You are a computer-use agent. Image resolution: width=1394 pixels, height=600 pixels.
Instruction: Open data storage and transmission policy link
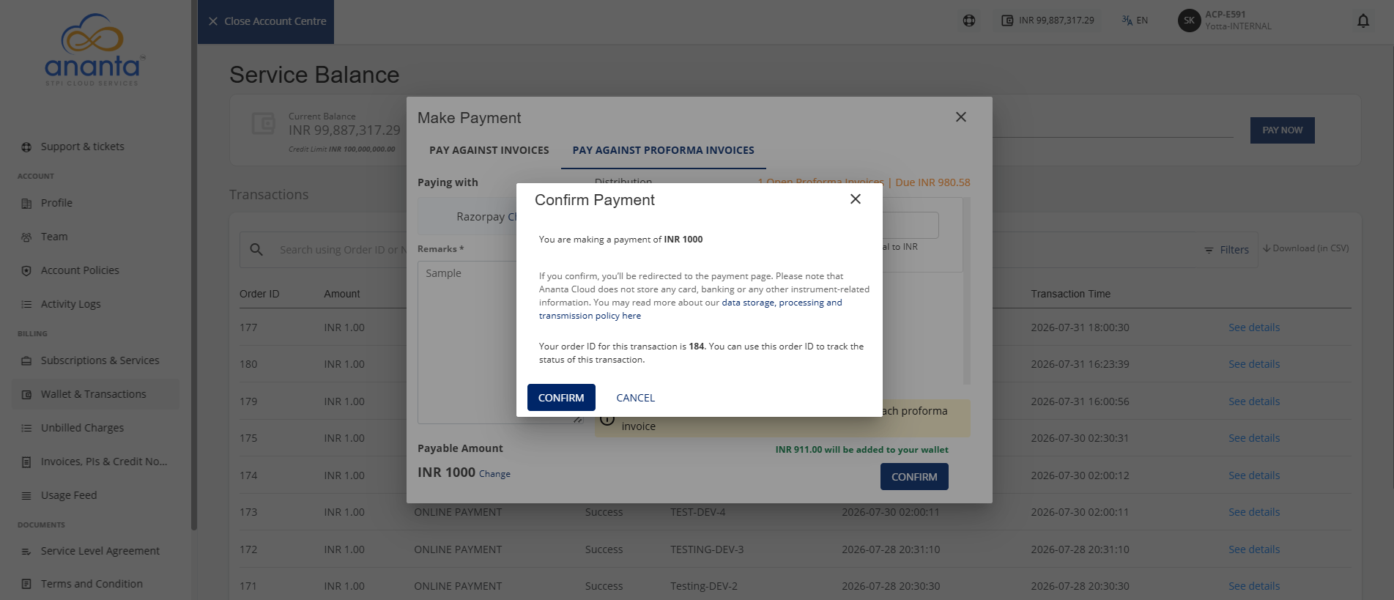691,309
